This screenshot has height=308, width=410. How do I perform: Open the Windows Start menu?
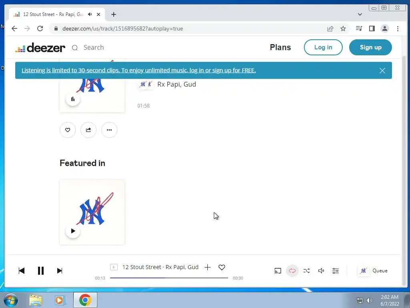point(11,300)
